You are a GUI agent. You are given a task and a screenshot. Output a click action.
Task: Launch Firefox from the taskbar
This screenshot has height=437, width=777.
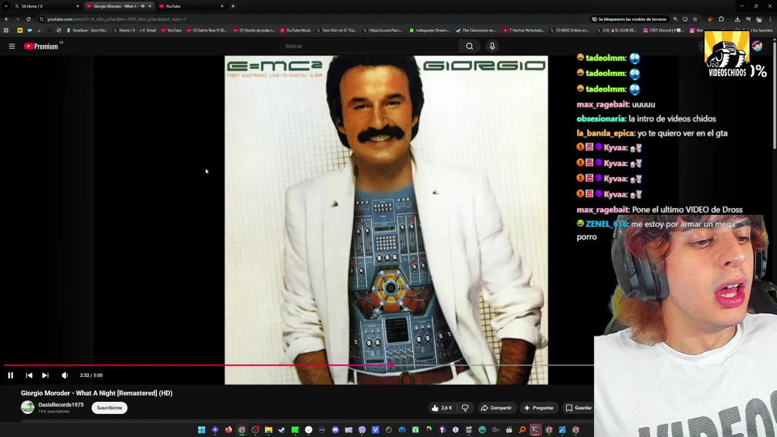coord(228,430)
